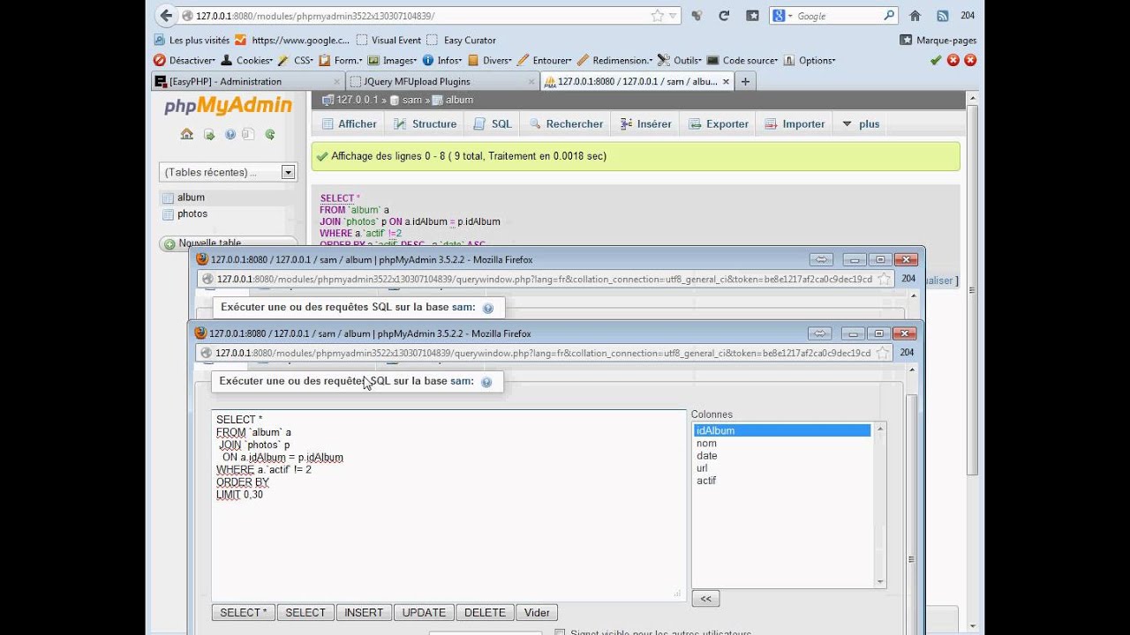The height and width of the screenshot is (635, 1130).
Task: Click the photos table icon in the sidebar
Action: [x=168, y=214]
